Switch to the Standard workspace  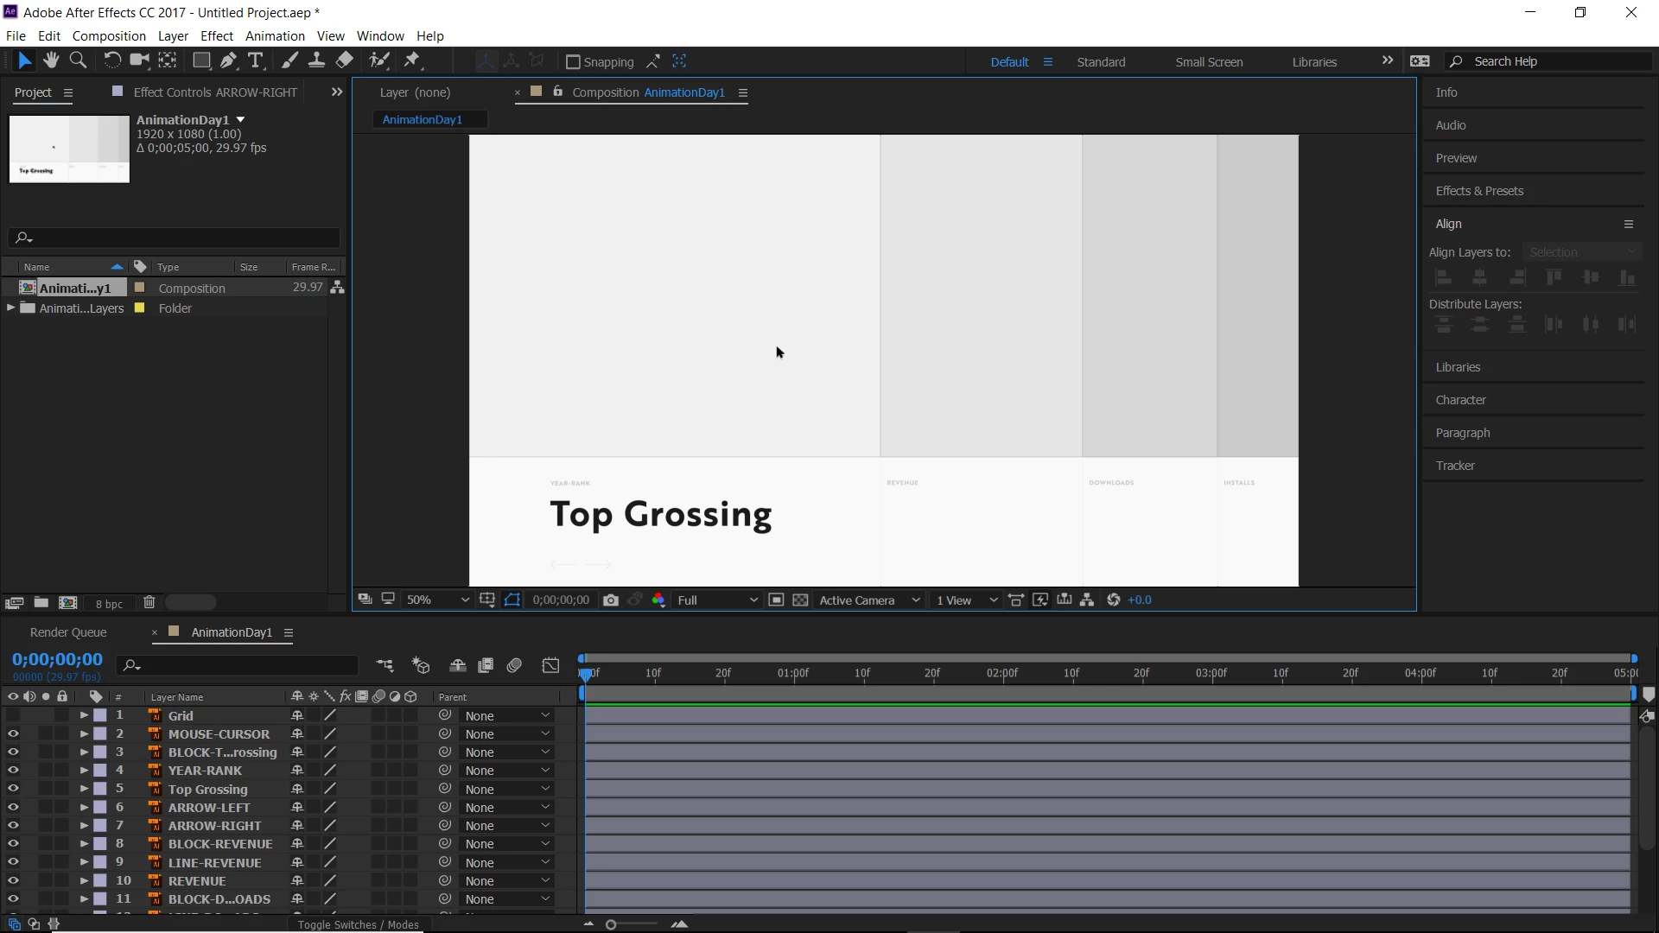pos(1101,62)
